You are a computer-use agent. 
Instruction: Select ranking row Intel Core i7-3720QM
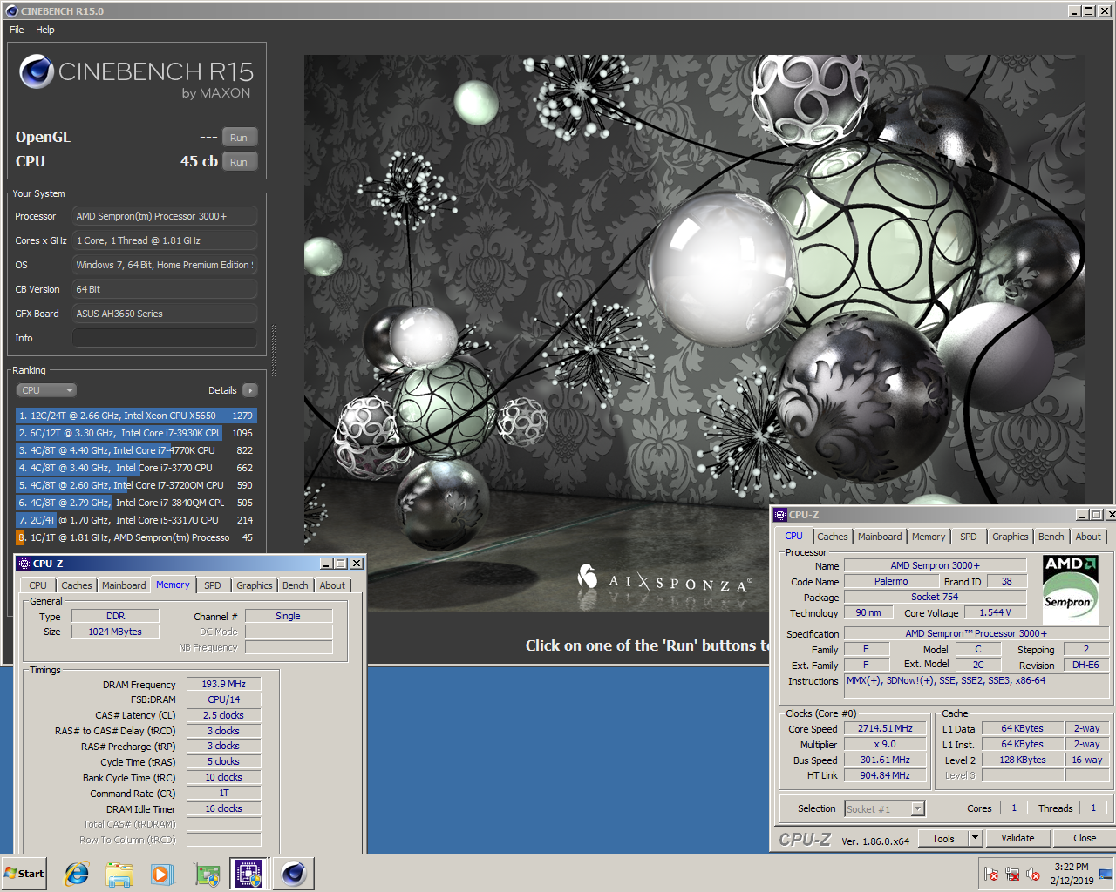tap(136, 485)
